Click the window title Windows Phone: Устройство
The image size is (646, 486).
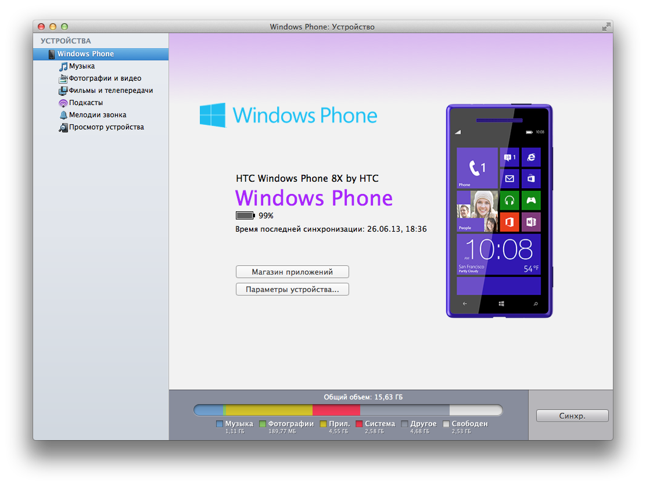[322, 27]
